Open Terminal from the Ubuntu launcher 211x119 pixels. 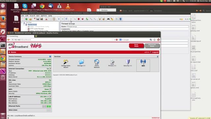(x=3, y=45)
